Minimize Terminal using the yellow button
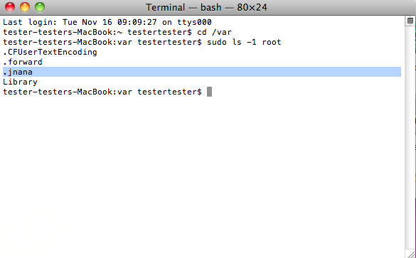The width and height of the screenshot is (416, 258). (25, 7)
